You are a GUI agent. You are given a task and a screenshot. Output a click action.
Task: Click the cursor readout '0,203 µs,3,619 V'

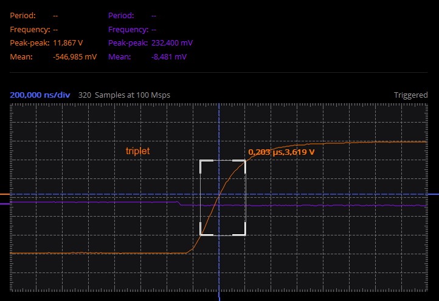coord(281,152)
